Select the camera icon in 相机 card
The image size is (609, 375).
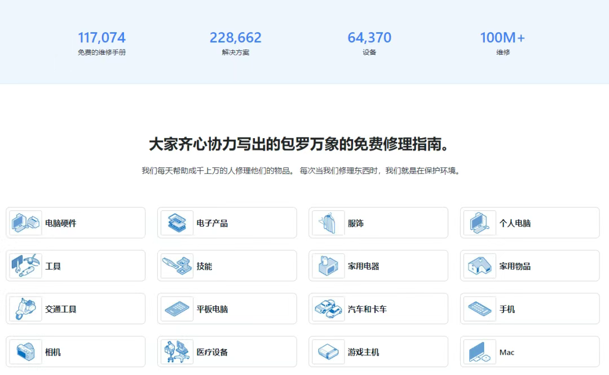click(25, 351)
